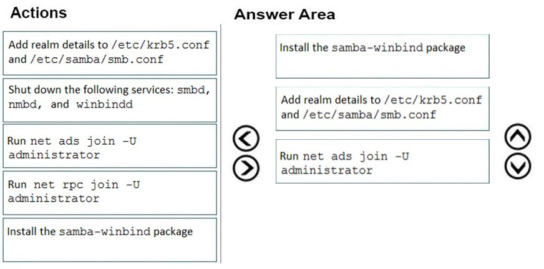The image size is (544, 269).
Task: Click the move-down arrow icon
Action: tap(518, 166)
